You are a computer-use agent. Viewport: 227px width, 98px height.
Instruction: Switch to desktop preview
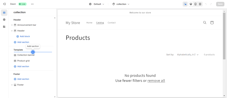click(x=191, y=4)
